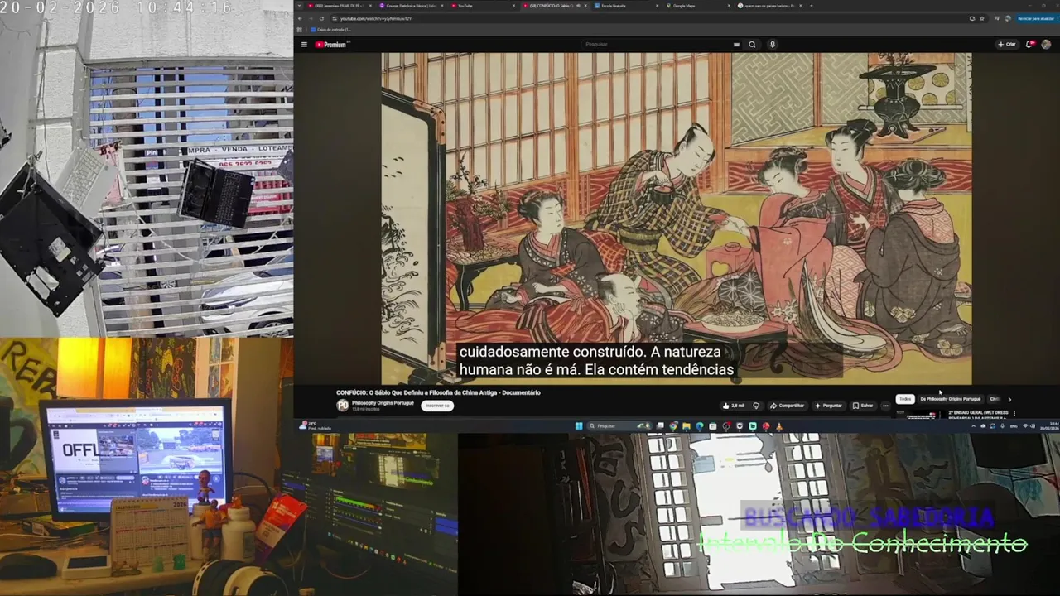
Task: Open more actions three-dot menu
Action: [x=885, y=406]
